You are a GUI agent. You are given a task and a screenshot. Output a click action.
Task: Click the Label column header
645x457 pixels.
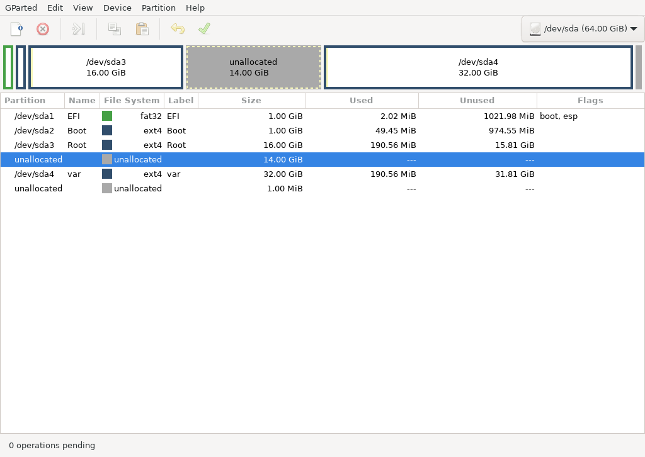click(181, 101)
